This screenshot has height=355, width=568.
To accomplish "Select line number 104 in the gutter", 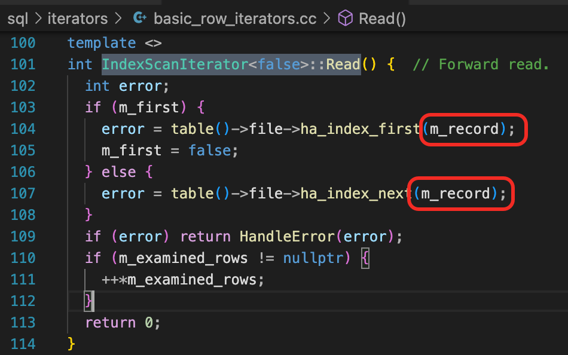I will click(x=23, y=129).
